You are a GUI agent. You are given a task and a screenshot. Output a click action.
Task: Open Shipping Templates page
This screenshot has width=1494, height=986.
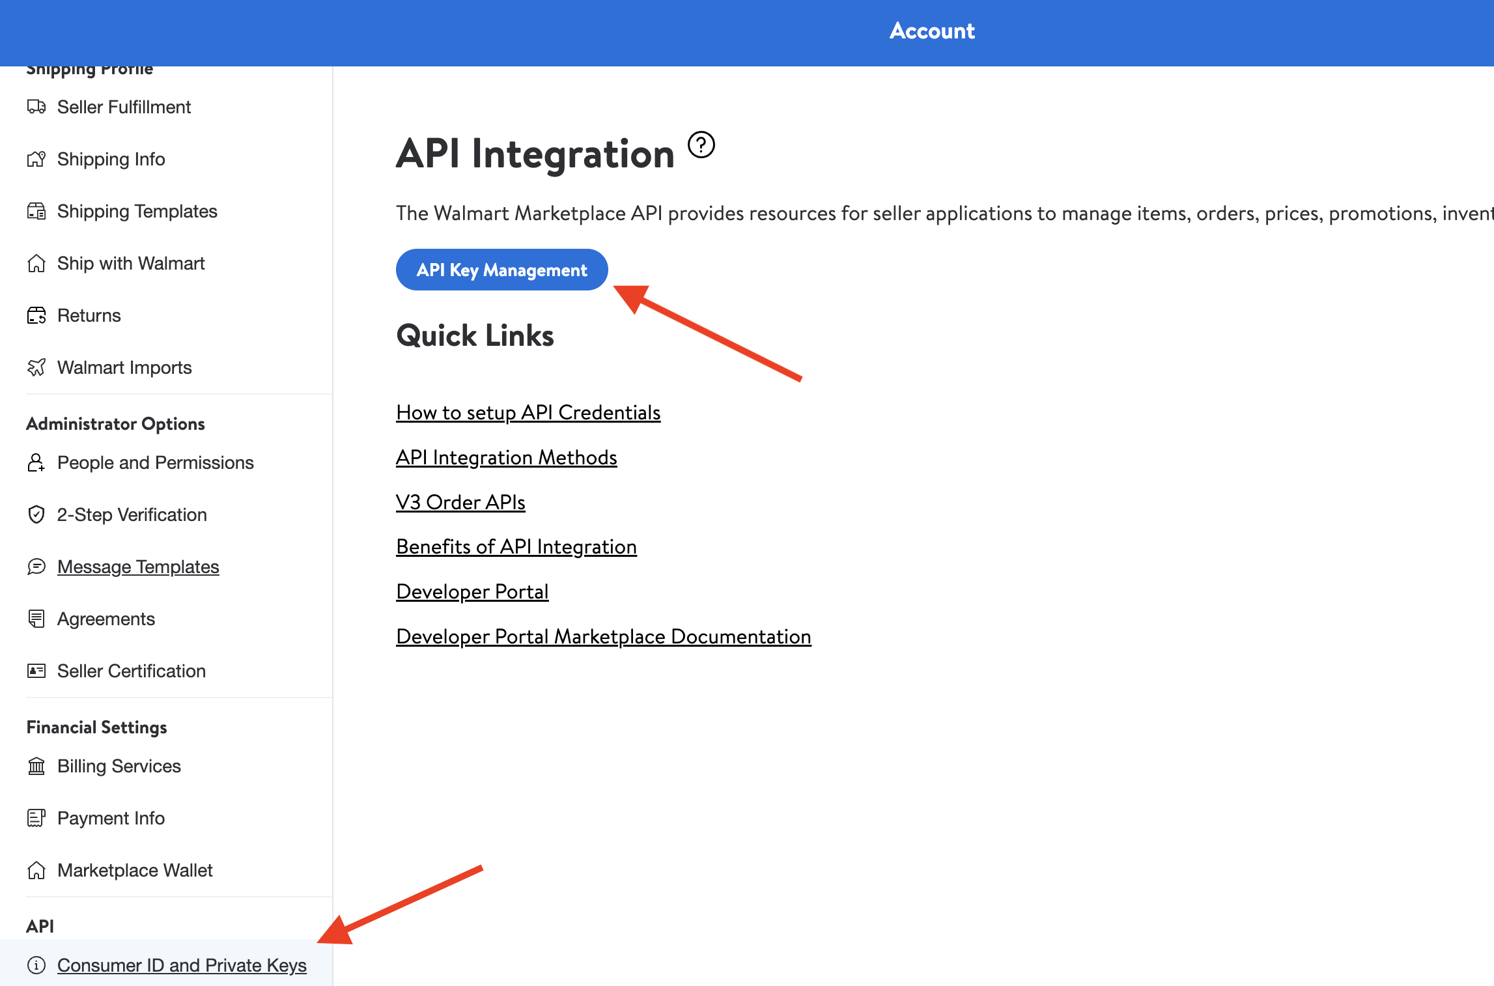(137, 211)
